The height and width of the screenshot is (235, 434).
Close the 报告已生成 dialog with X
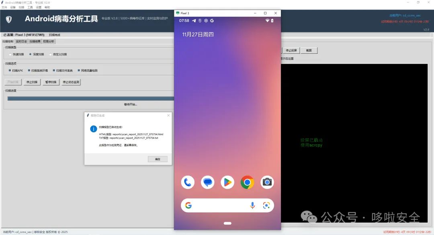(x=168, y=115)
